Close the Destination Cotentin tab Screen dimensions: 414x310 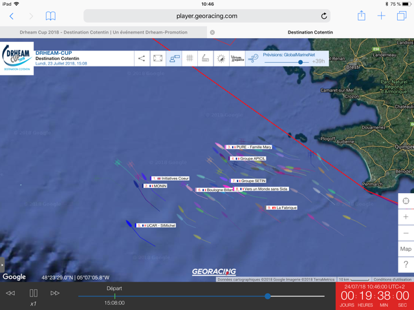[212, 32]
